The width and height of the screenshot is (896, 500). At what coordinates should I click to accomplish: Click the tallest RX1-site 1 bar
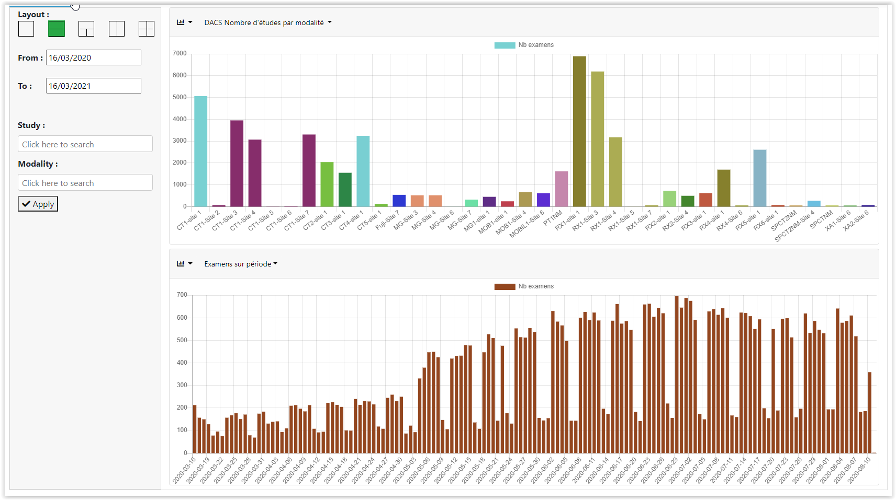coord(579,131)
